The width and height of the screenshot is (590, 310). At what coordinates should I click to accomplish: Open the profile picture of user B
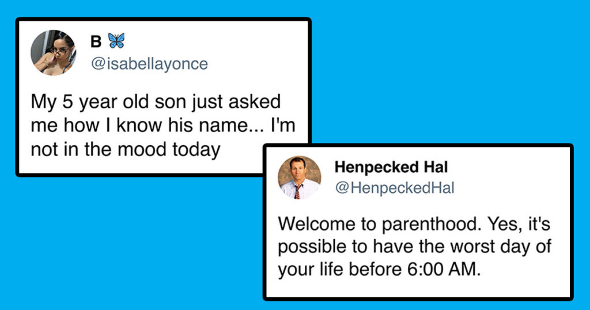[53, 52]
